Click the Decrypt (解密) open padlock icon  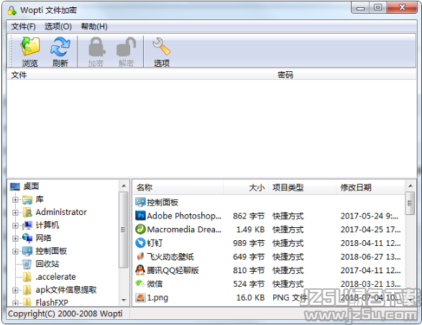(127, 47)
